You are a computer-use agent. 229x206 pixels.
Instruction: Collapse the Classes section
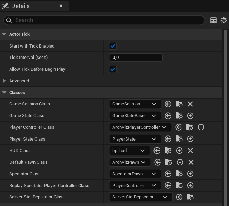coord(4,93)
